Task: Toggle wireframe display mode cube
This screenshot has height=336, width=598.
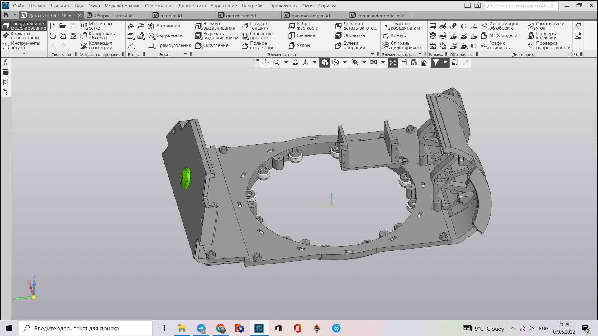Action: point(335,63)
